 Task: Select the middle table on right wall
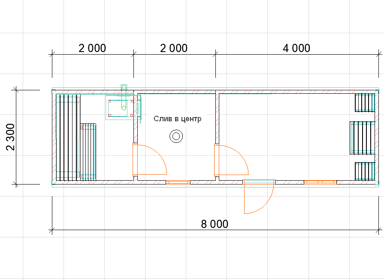tap(363, 138)
